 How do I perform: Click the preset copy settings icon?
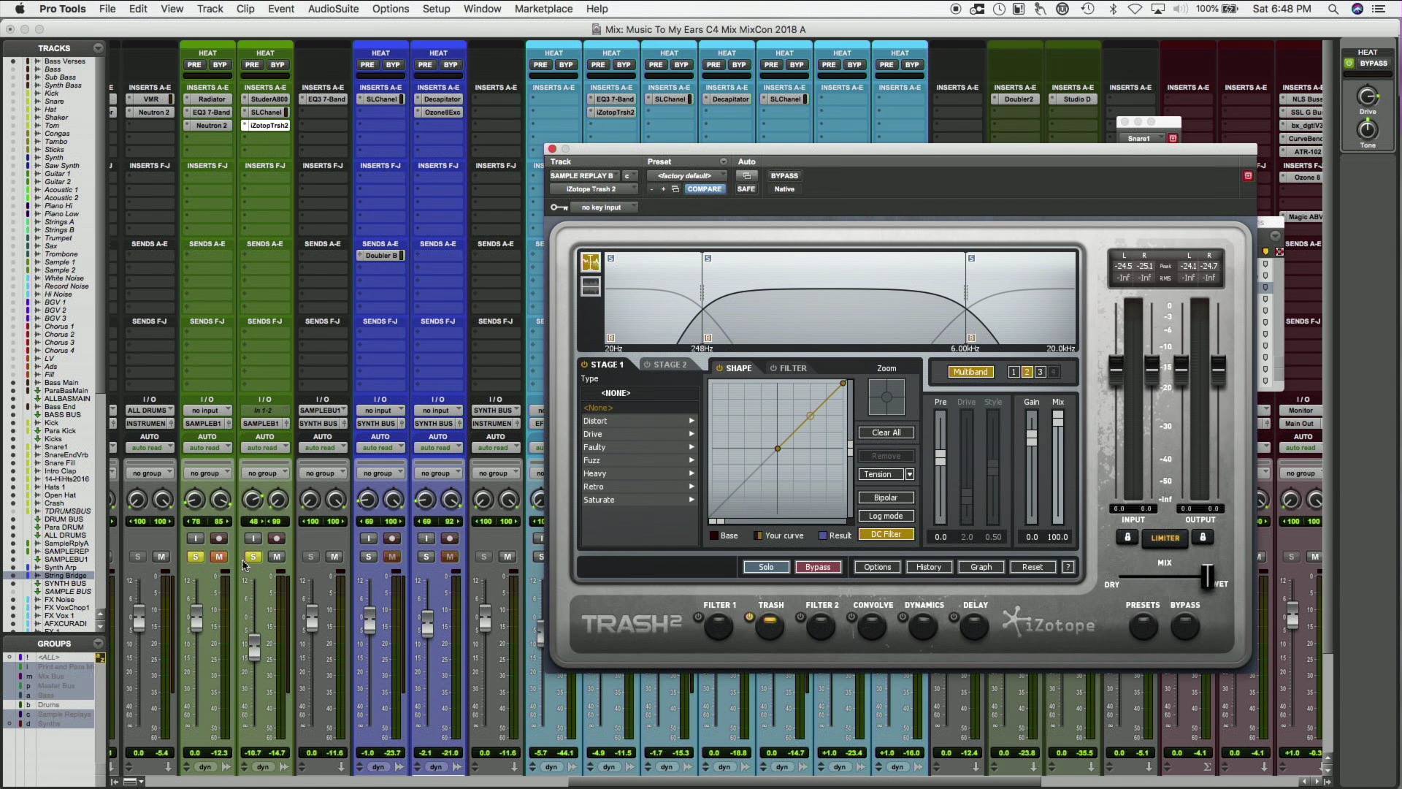[x=675, y=188]
